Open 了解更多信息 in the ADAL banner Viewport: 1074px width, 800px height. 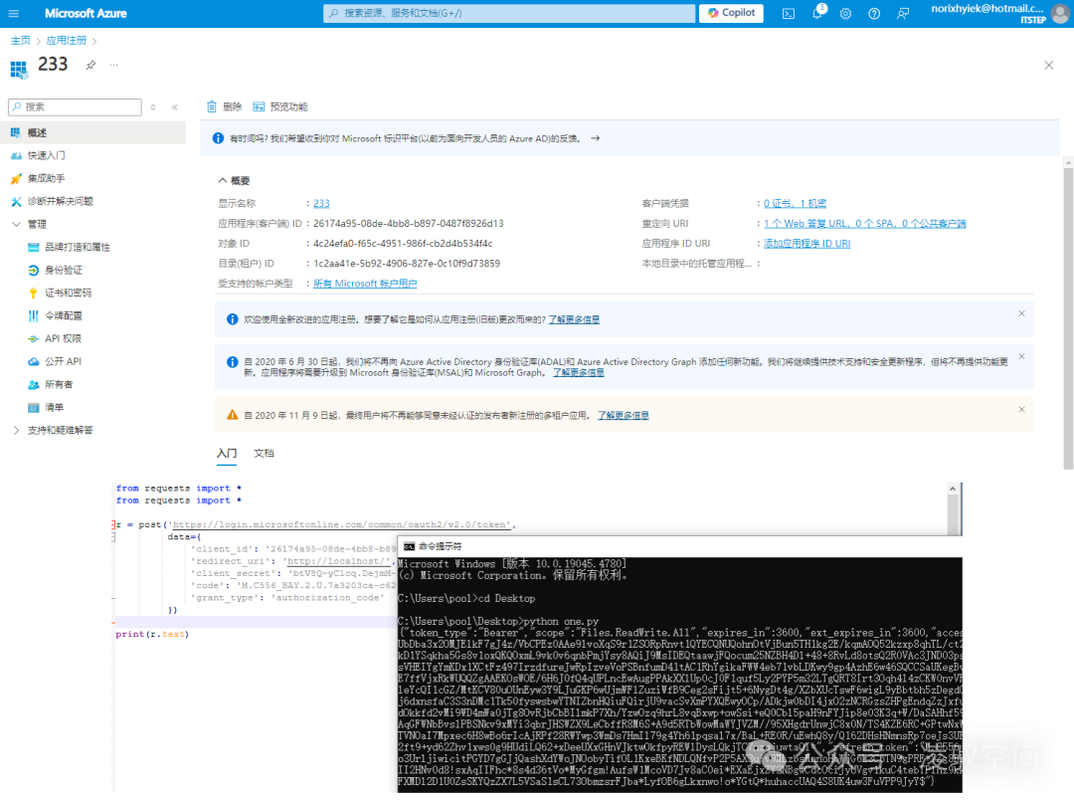point(579,373)
